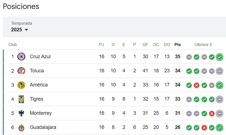Open the Temporada 2025 dropdown
The height and width of the screenshot is (135, 226).
pyautogui.click(x=19, y=30)
